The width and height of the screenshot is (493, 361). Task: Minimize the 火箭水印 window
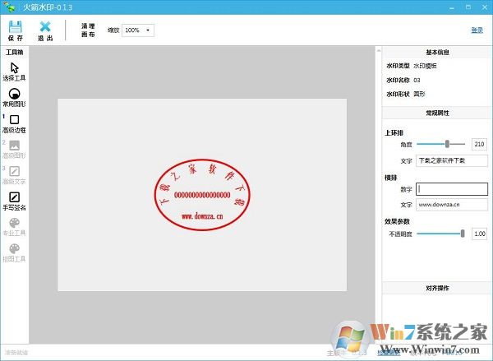(x=452, y=7)
